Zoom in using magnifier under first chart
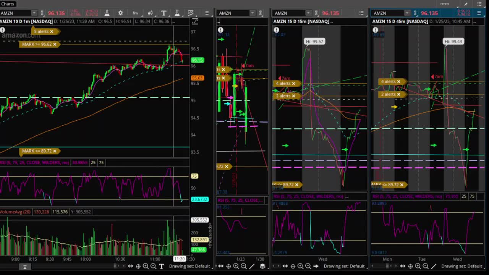The height and width of the screenshot is (275, 489). click(x=146, y=266)
